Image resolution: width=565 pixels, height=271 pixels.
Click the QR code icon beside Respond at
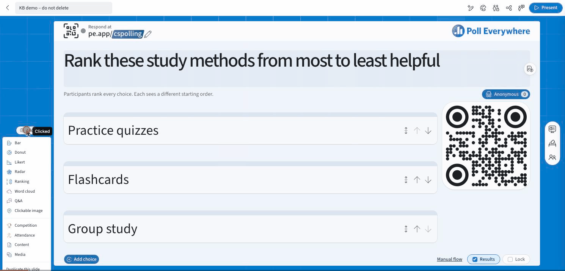coord(71,31)
